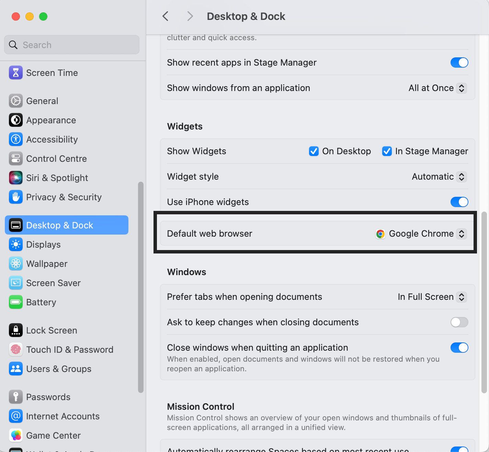
Task: Open Screen Time icon in sidebar
Action: [16, 73]
